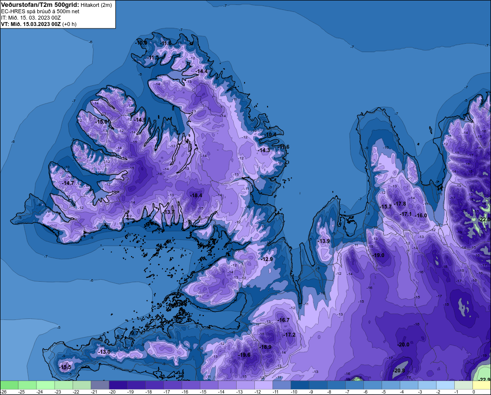Click the -15.5 temperature value

tap(65, 367)
